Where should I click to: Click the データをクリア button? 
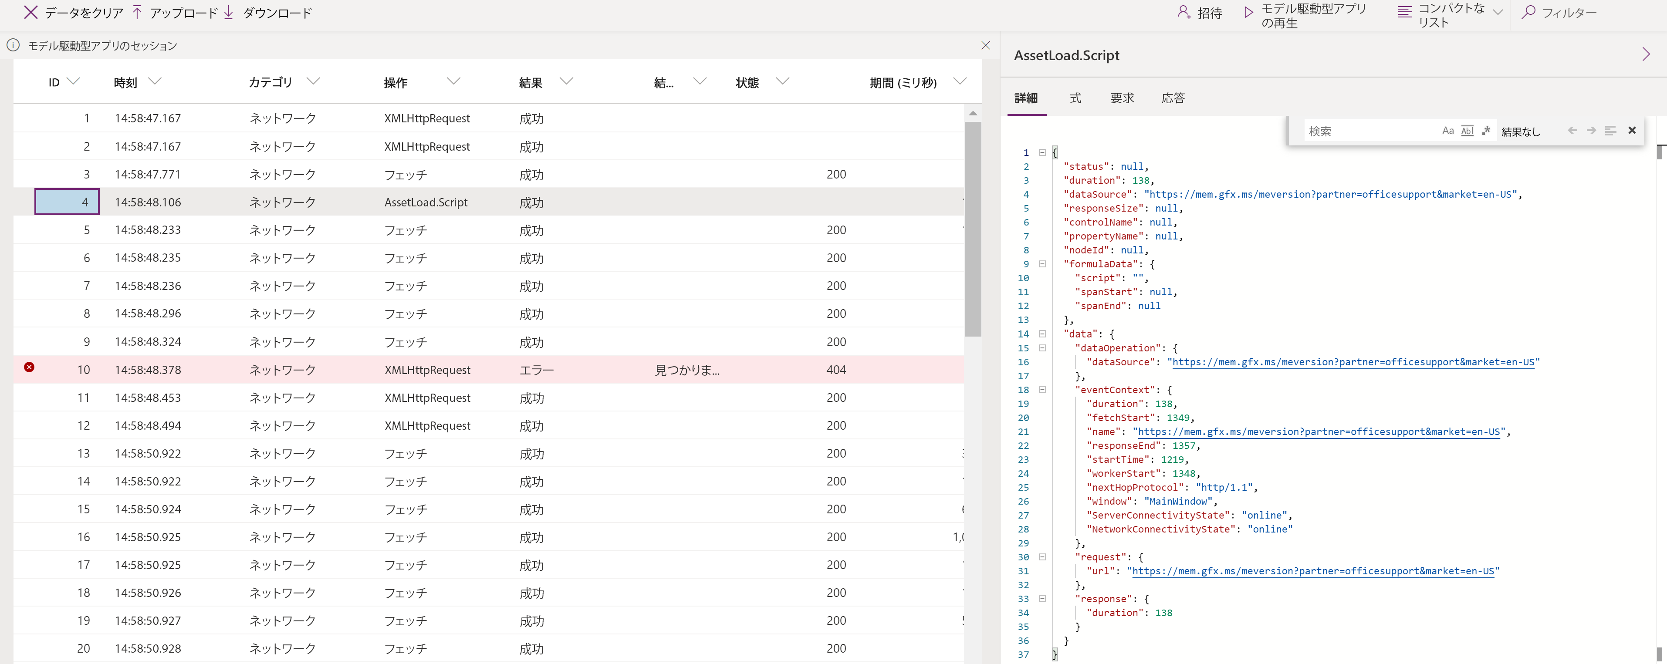tap(74, 12)
